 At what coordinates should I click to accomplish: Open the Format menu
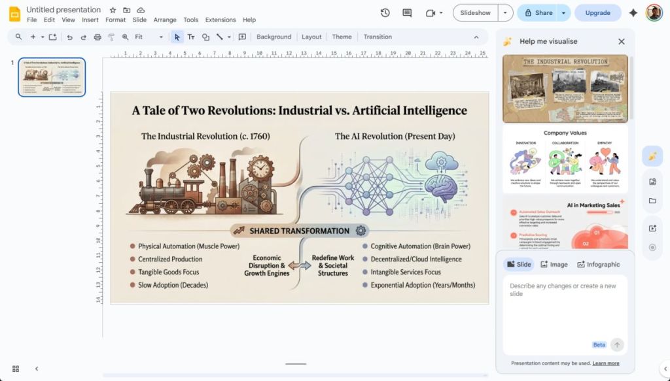click(115, 20)
